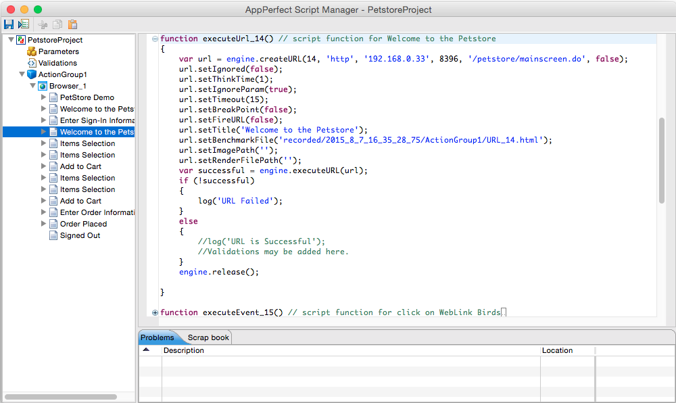Click the PetstoreProject project icon
676x403 pixels.
pyautogui.click(x=21, y=40)
